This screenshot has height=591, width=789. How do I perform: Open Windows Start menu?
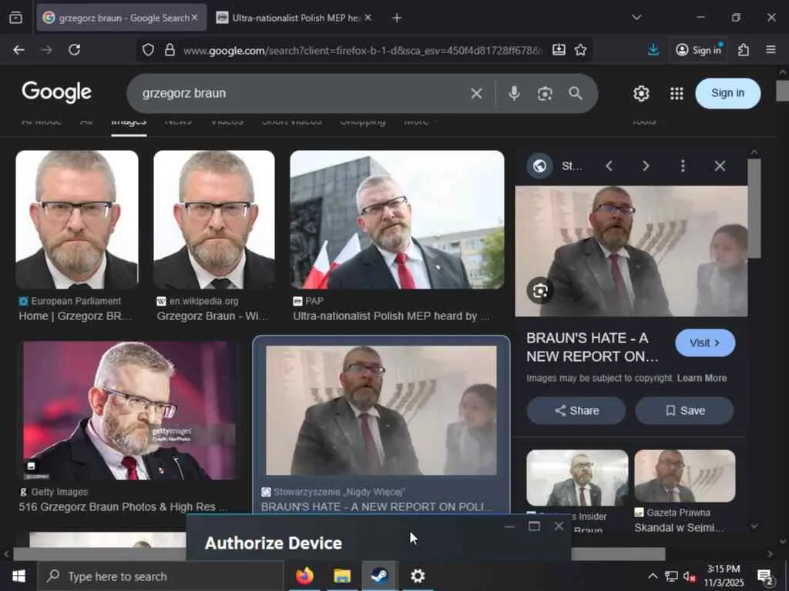tap(18, 576)
